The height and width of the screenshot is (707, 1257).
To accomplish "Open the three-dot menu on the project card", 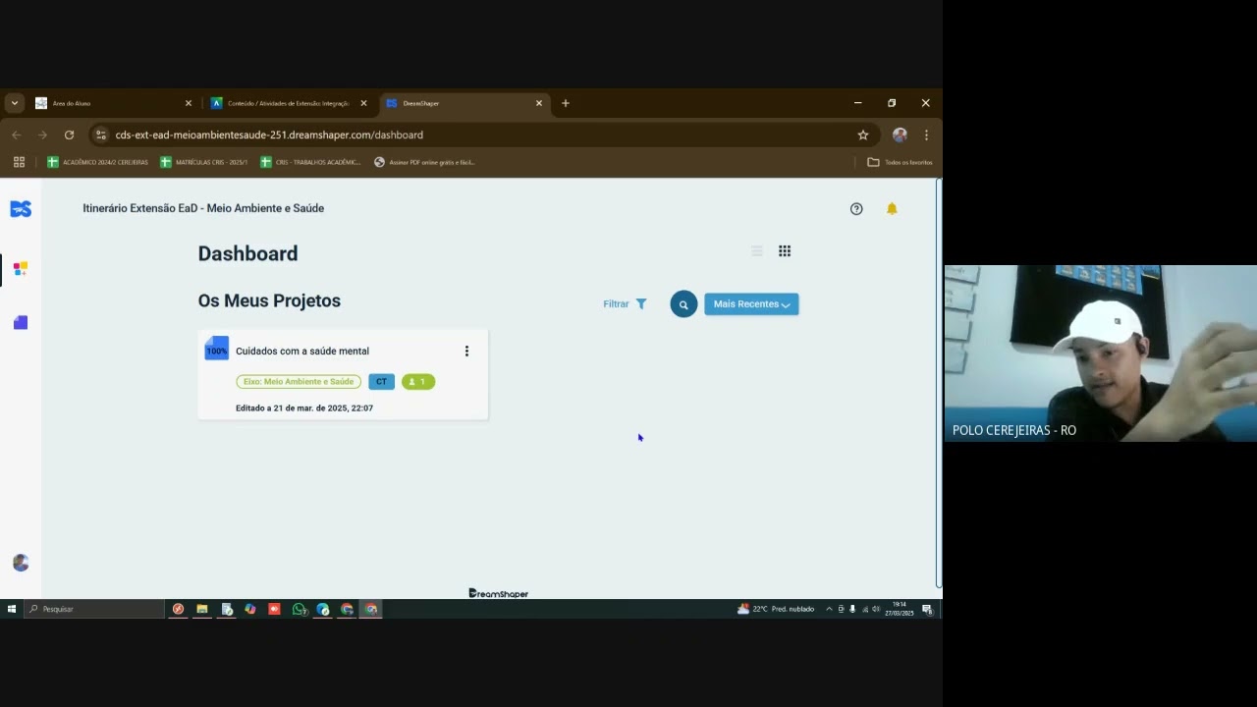I will click(x=466, y=351).
